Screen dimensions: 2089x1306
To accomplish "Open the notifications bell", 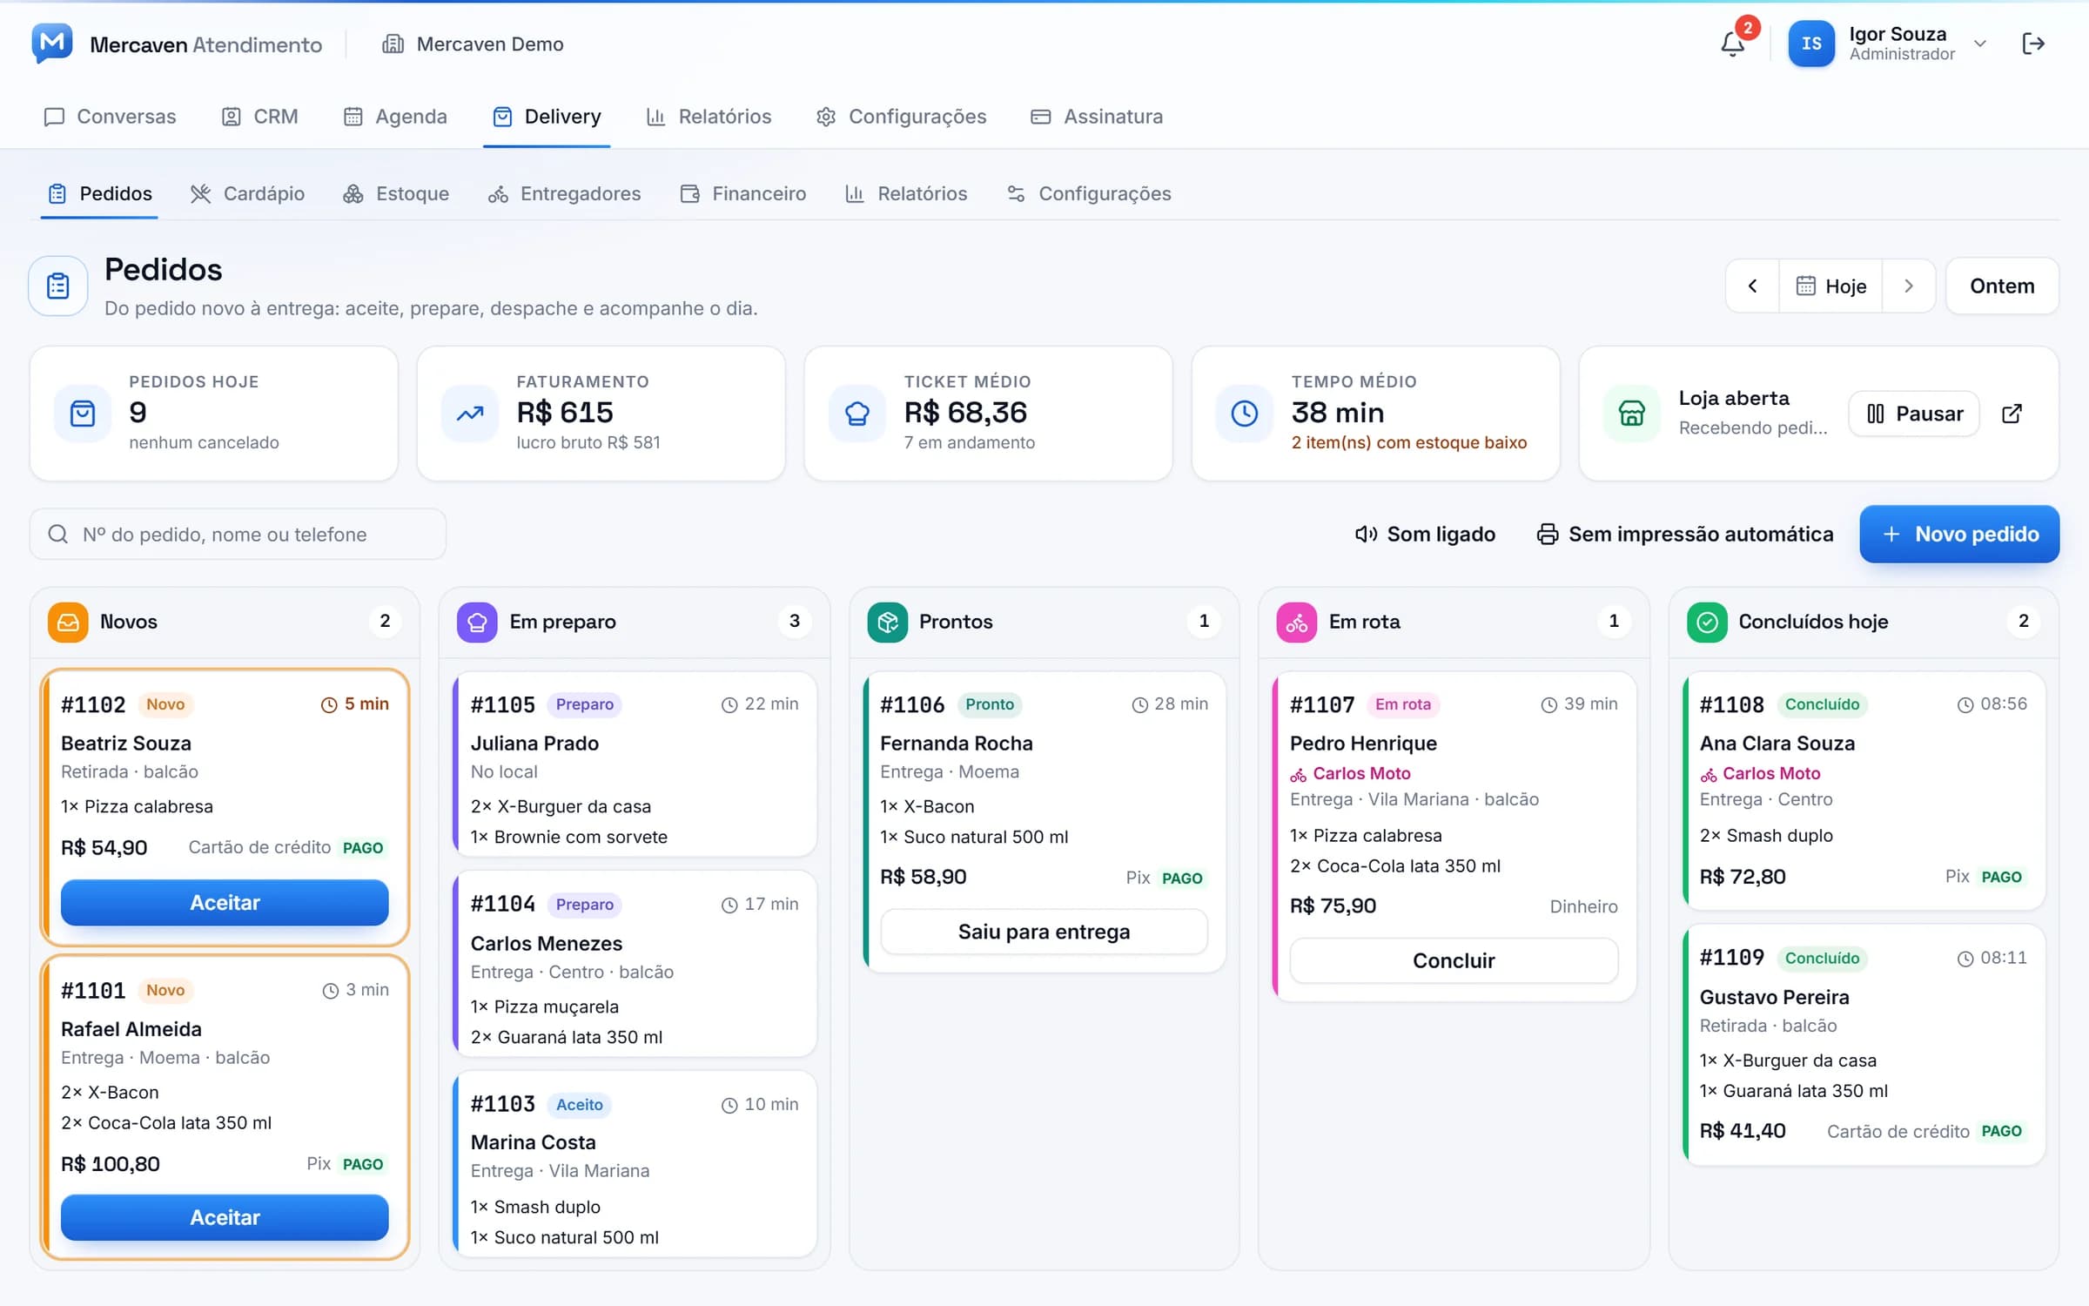I will click(1732, 44).
